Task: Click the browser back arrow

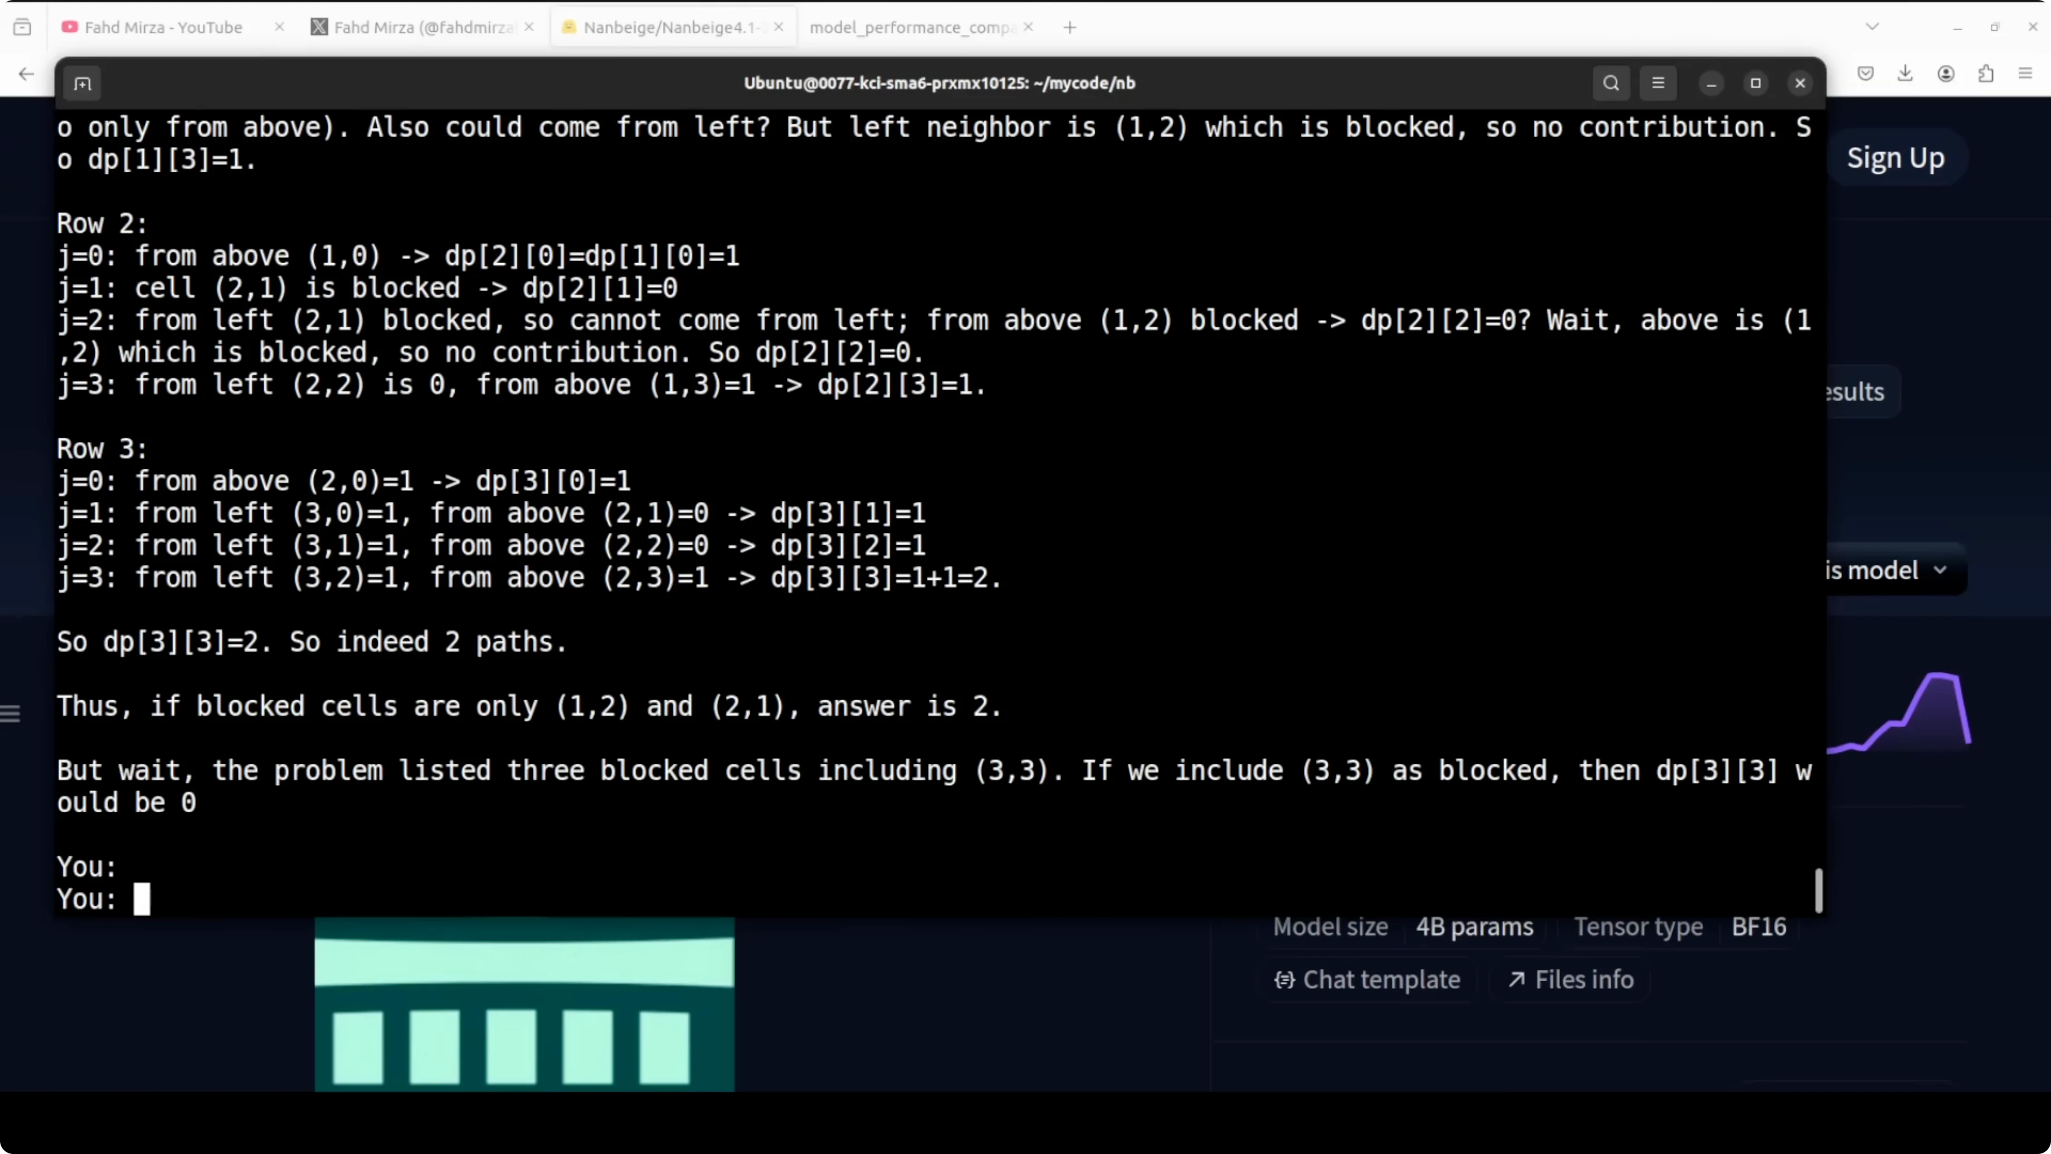Action: (x=26, y=74)
